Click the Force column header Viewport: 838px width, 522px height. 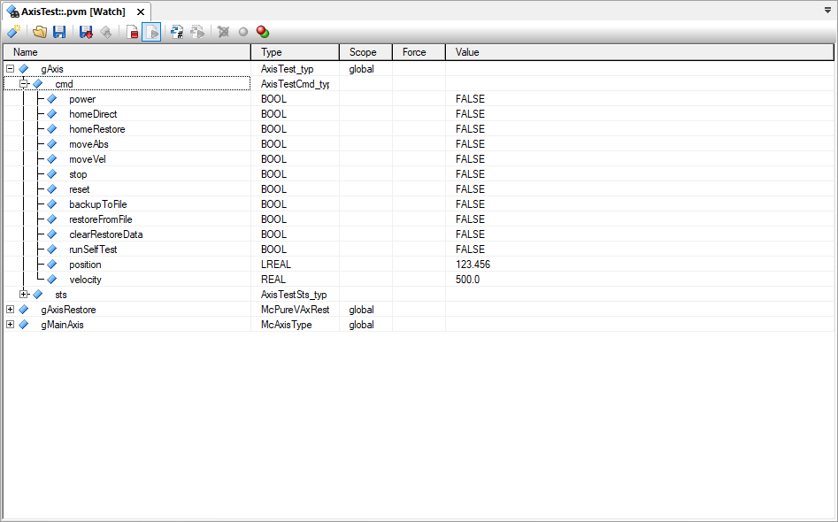click(419, 52)
